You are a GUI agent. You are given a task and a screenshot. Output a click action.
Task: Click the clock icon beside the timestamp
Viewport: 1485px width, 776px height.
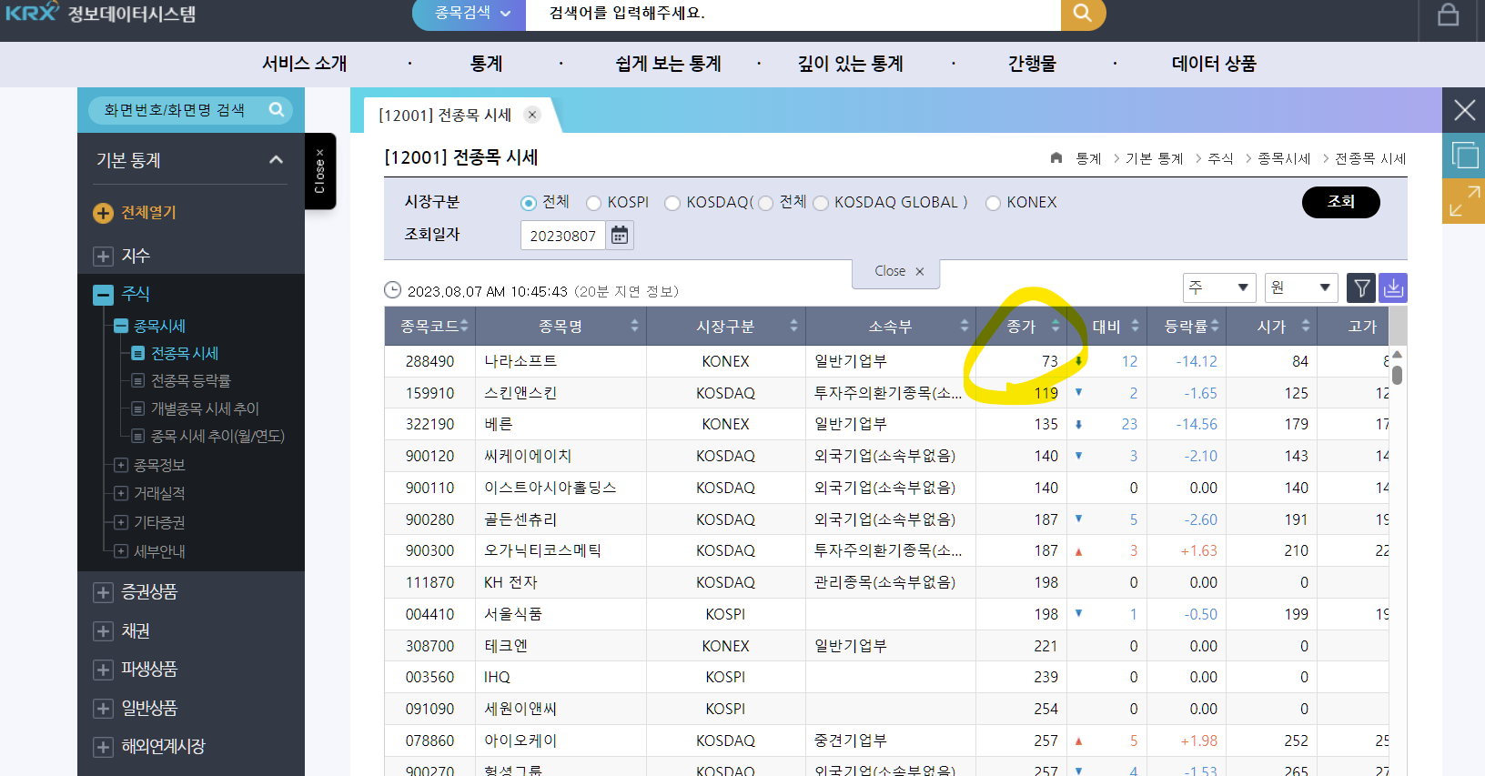(392, 290)
